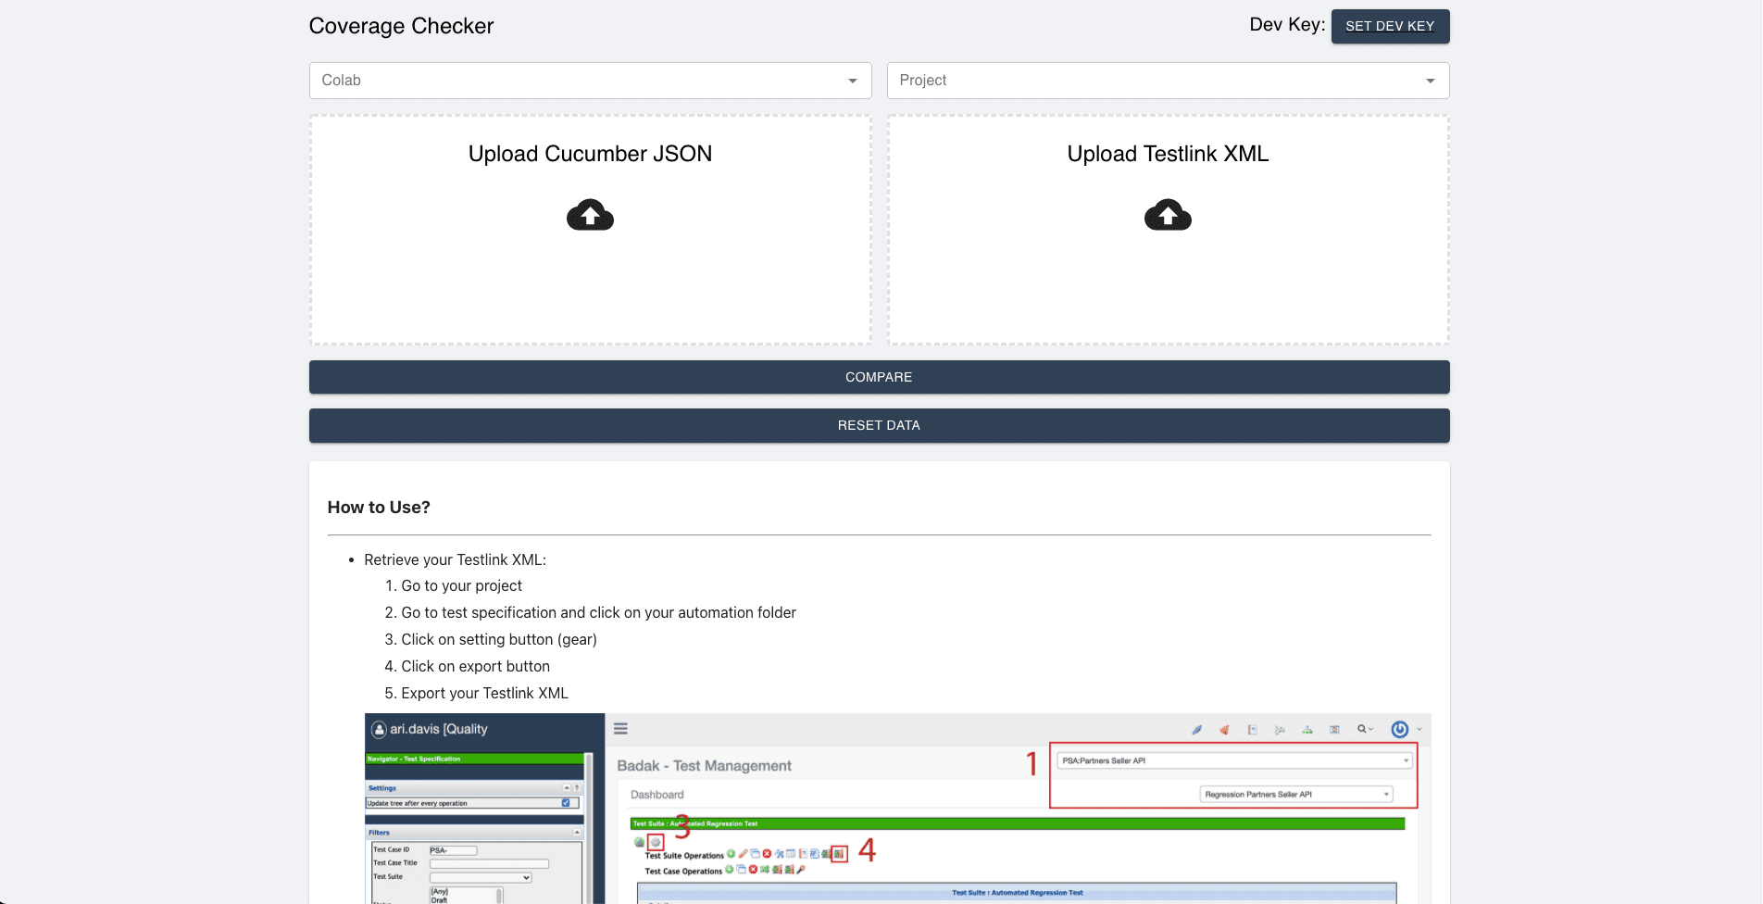Click the Test Case ID field showing PSA-

(453, 850)
